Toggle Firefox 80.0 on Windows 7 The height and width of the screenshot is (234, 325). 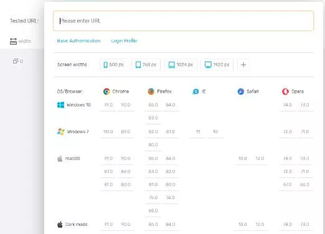(x=153, y=144)
